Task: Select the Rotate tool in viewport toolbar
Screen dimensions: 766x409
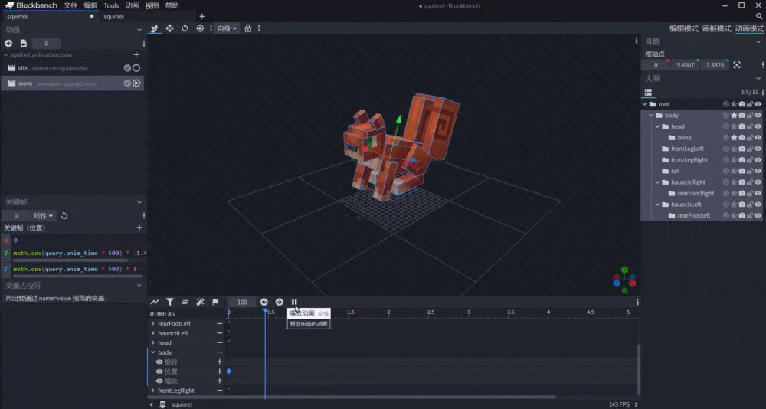Action: coord(185,28)
